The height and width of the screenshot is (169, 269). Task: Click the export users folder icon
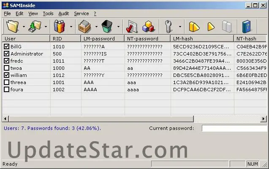click(35, 26)
